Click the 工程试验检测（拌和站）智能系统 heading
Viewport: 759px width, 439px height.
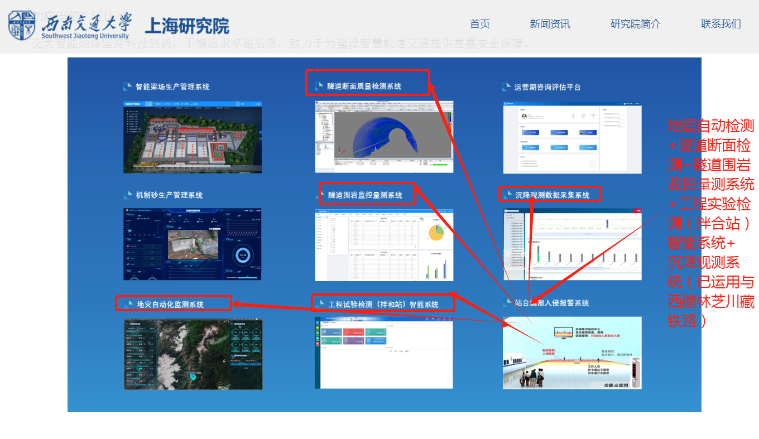tap(383, 305)
